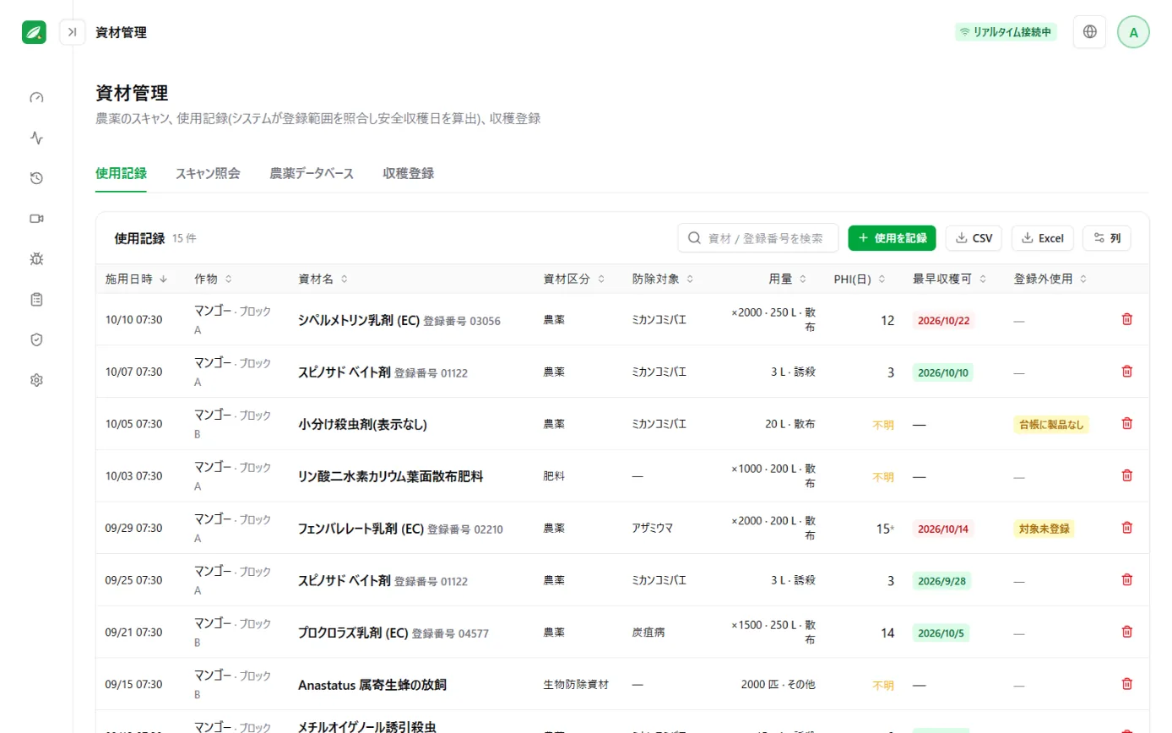
Task: Delete the 09/25 スピノサド ベイト剤 record
Action: pyautogui.click(x=1126, y=580)
